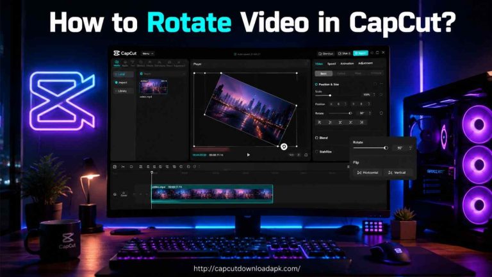Screen dimensions: 492x277
Task: Click the Horizontal flip button
Action: click(x=368, y=172)
